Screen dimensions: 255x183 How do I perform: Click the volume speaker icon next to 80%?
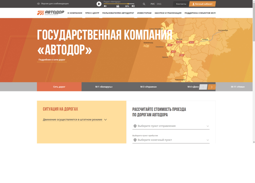[x=133, y=6]
